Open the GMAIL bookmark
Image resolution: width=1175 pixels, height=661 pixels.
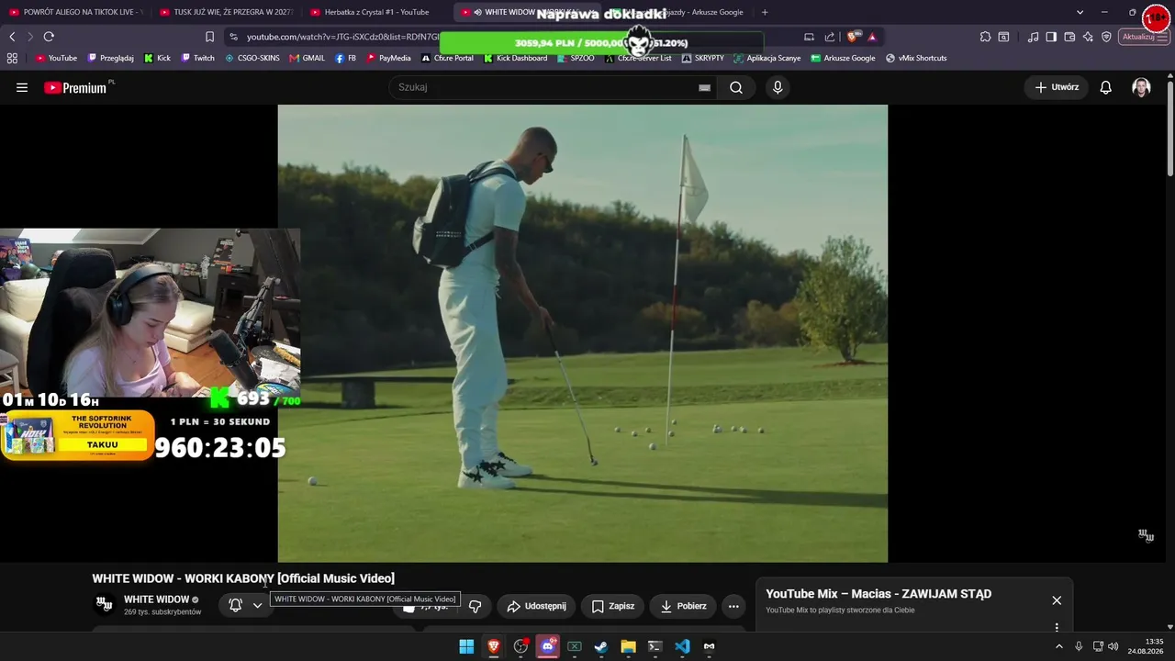coord(307,58)
